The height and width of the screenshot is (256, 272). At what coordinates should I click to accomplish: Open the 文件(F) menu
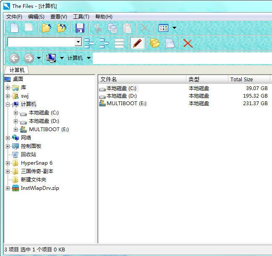[x=14, y=17]
